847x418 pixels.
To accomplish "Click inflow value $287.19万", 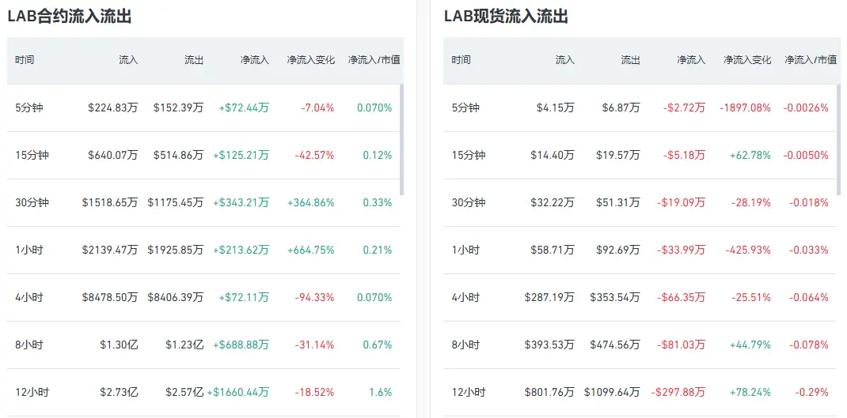I will click(549, 298).
